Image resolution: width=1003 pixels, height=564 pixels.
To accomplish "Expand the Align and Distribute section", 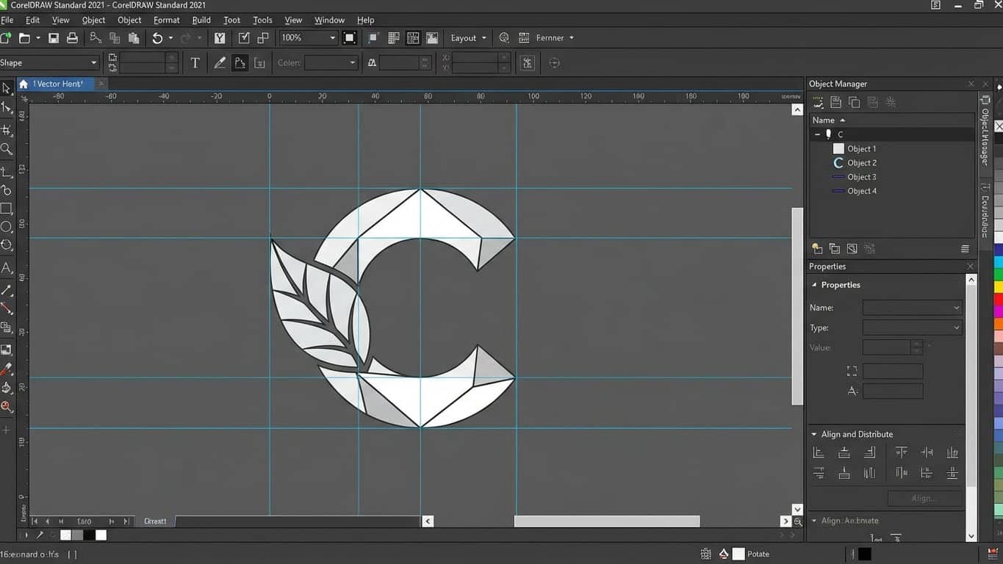I will [814, 434].
